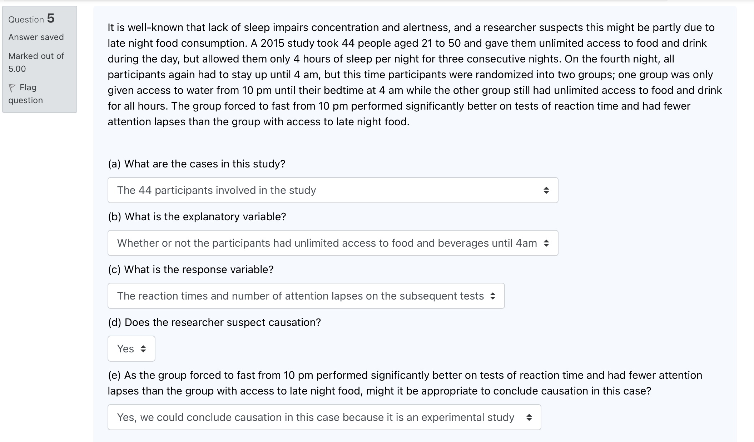Change the Yes selection for part (d)
This screenshot has width=754, height=442.
pyautogui.click(x=131, y=348)
